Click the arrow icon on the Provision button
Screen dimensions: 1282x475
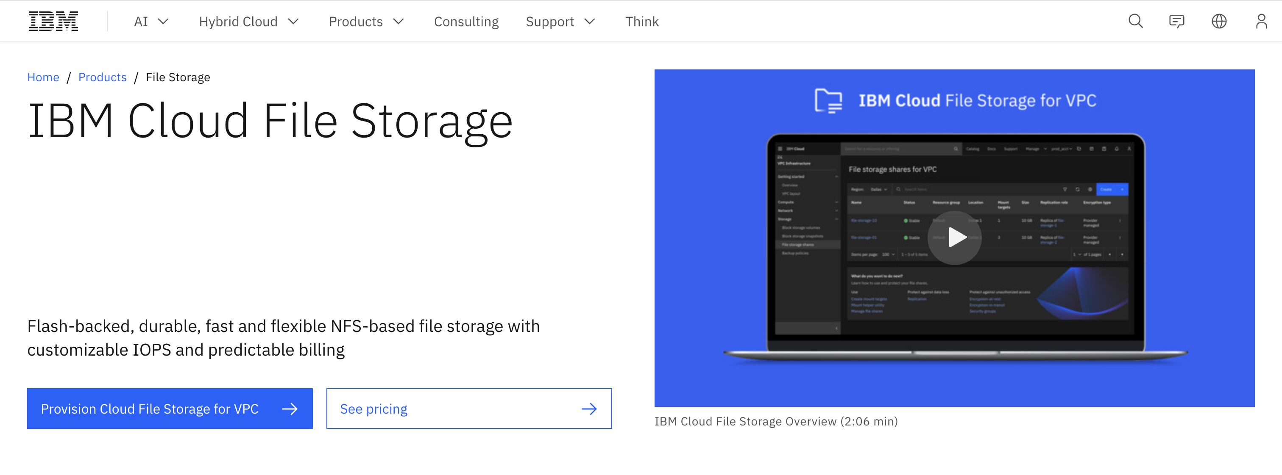point(290,409)
